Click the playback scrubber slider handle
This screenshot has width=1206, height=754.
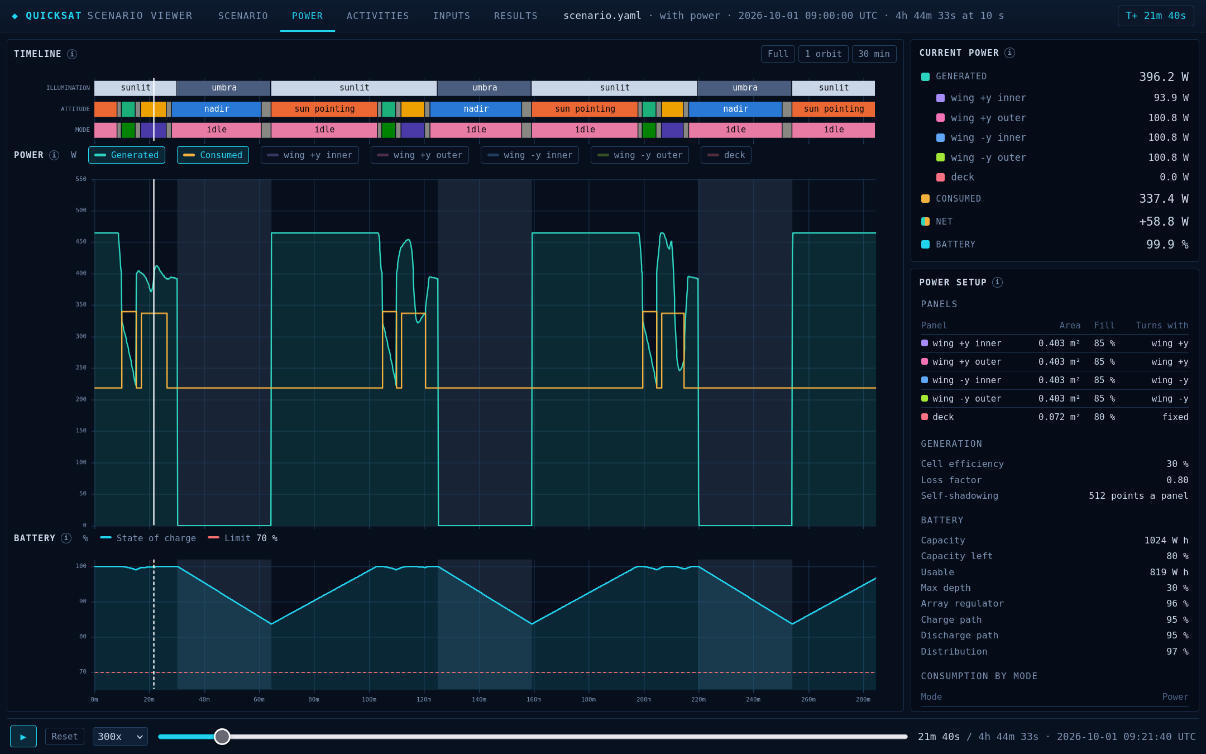[x=222, y=737]
